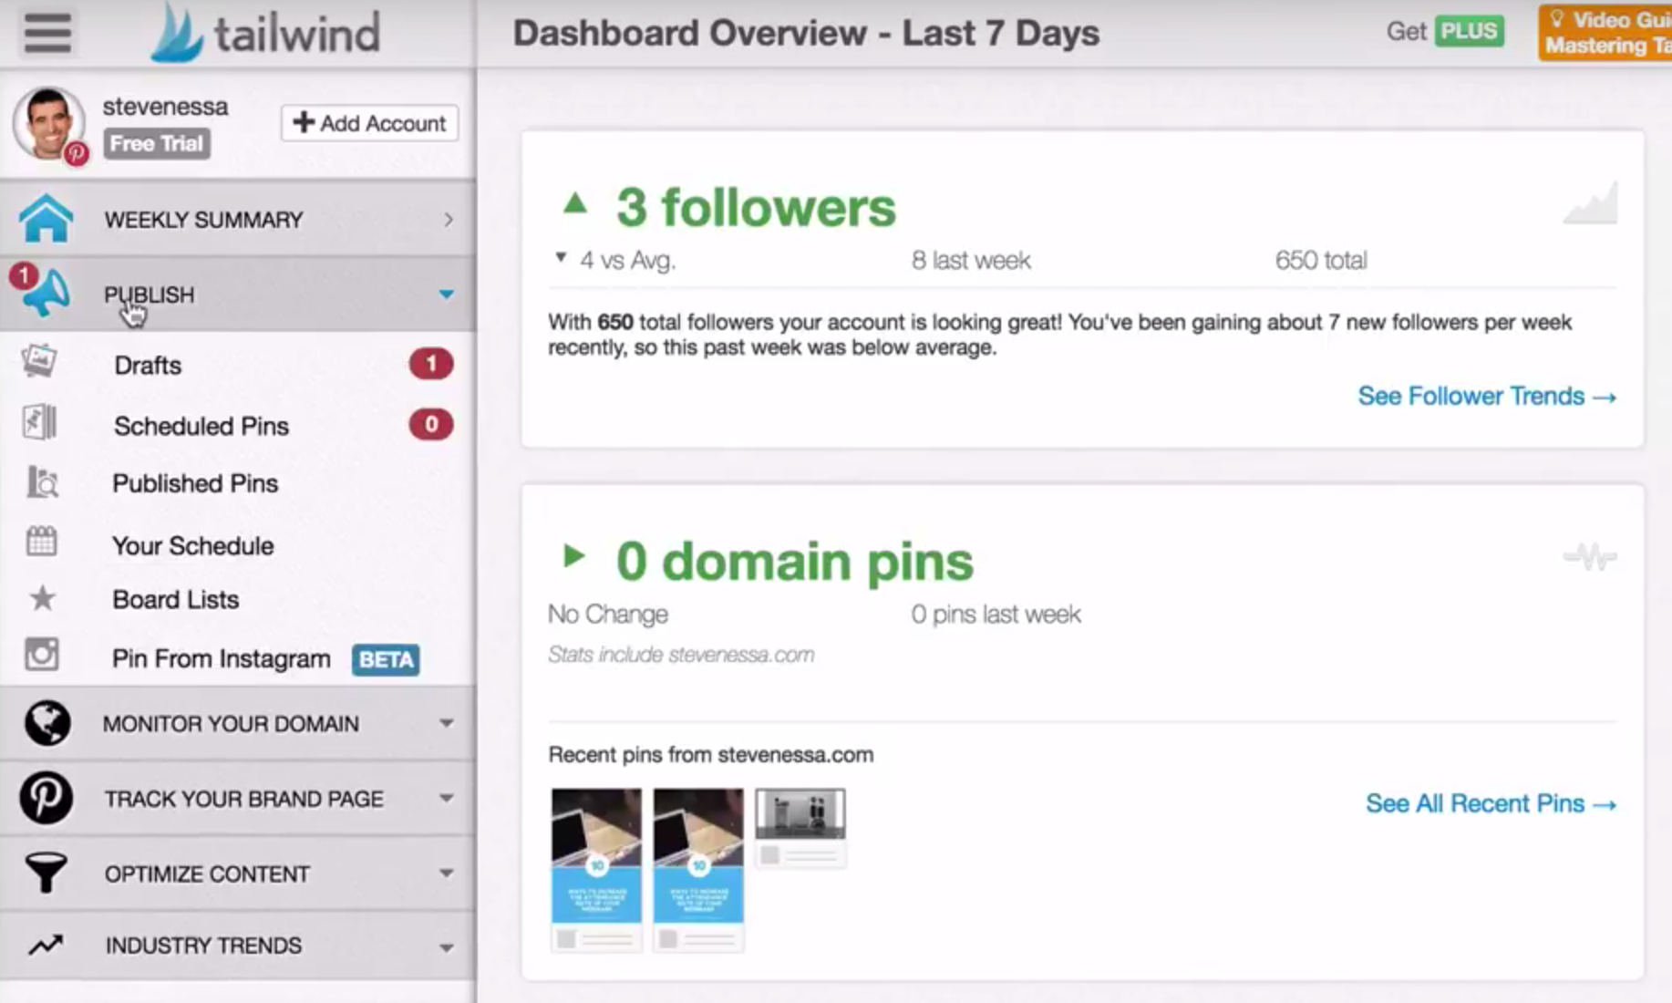The height and width of the screenshot is (1003, 1672).
Task: Click the '3 followers' heading
Action: tap(756, 207)
